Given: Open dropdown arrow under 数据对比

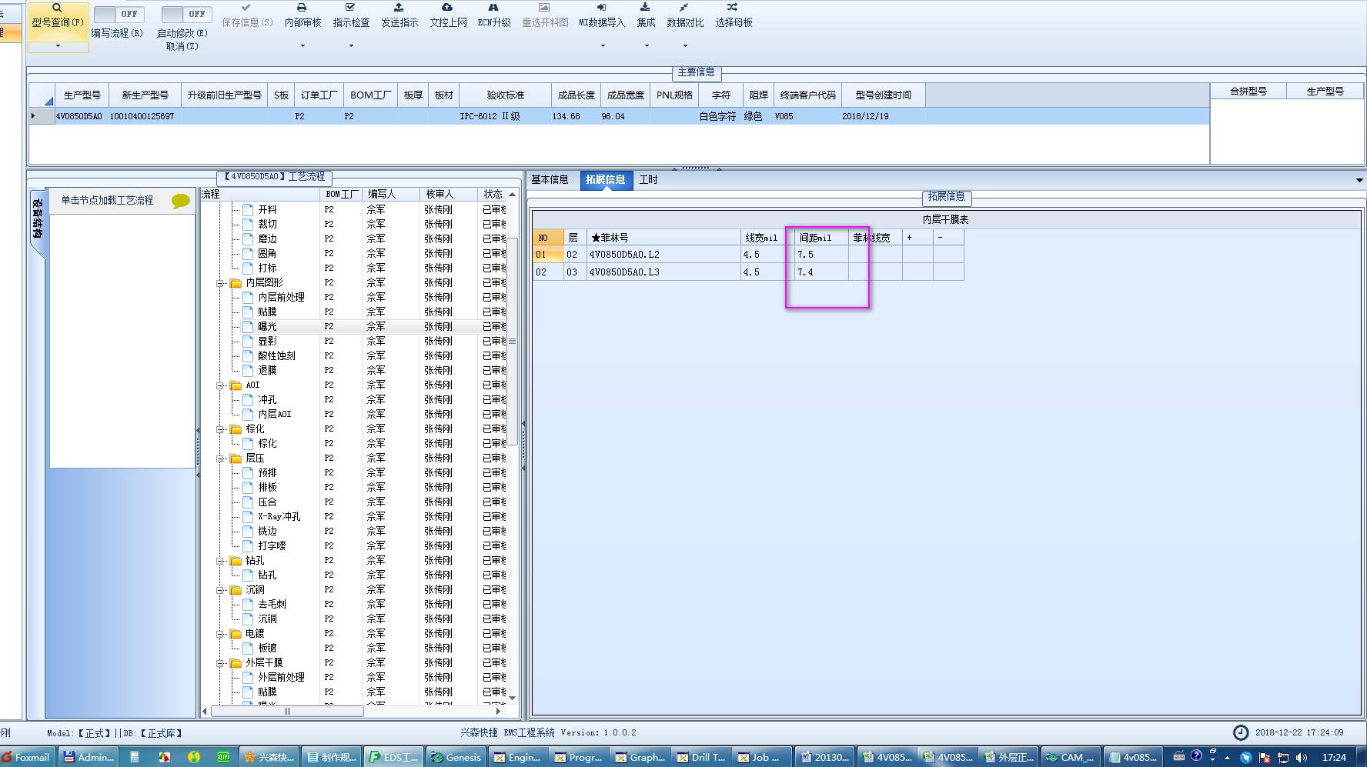Looking at the screenshot, I should (685, 46).
